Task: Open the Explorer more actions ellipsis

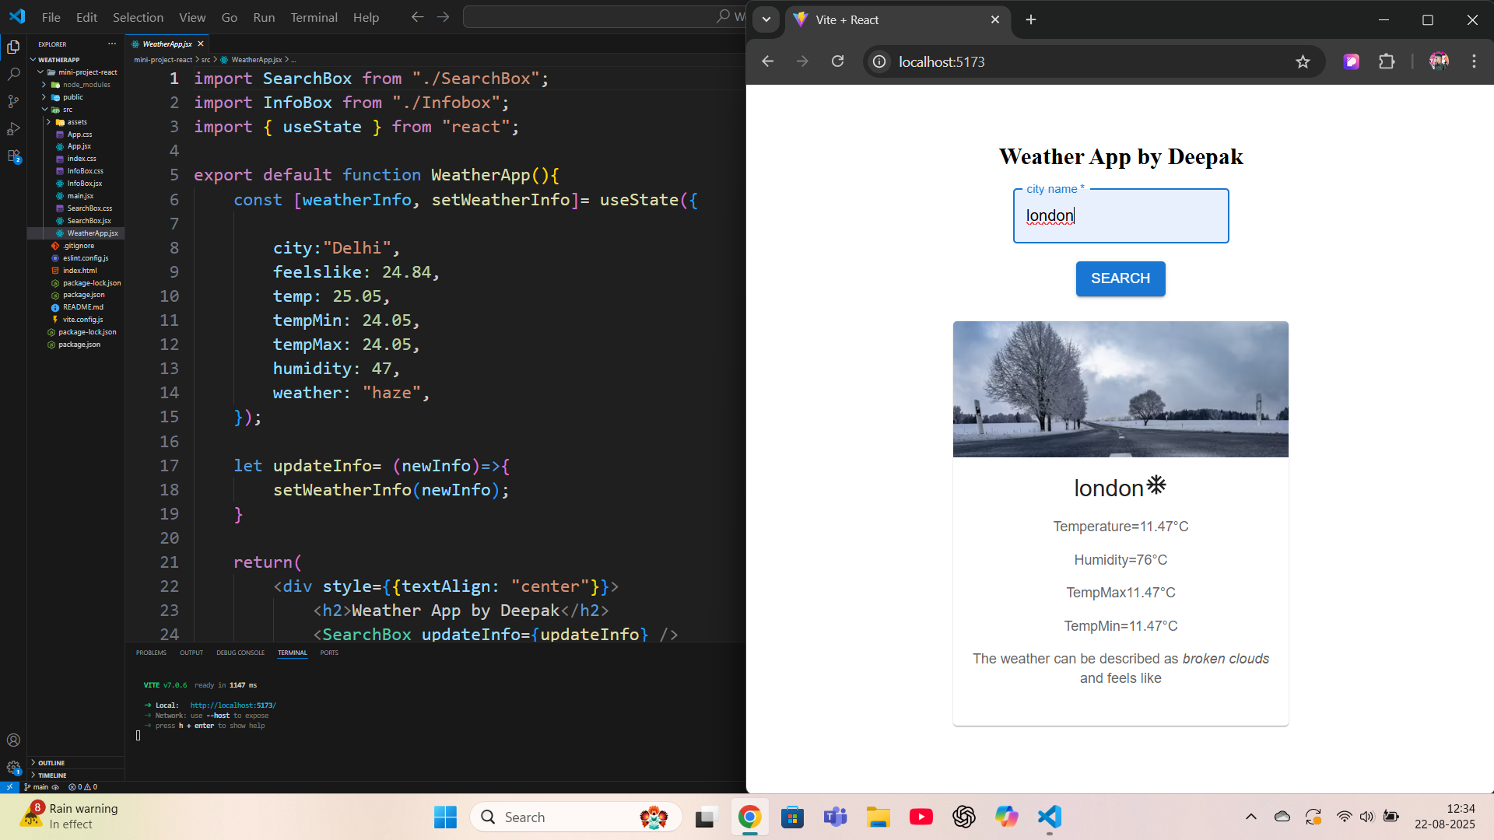Action: click(112, 44)
